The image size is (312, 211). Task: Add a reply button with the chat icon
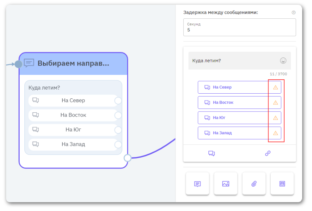click(x=211, y=153)
